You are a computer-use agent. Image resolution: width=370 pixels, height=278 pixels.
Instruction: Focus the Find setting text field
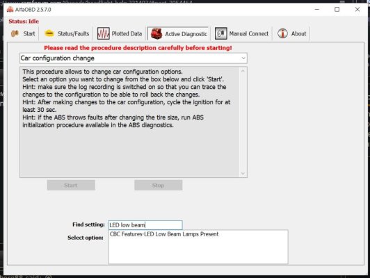coord(145,225)
